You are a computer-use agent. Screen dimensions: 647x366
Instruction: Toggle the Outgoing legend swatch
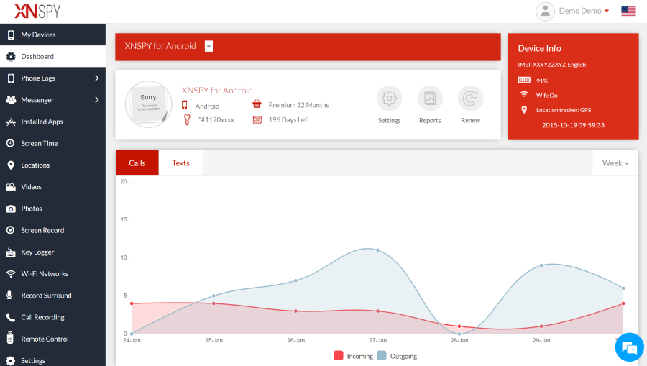(x=382, y=356)
